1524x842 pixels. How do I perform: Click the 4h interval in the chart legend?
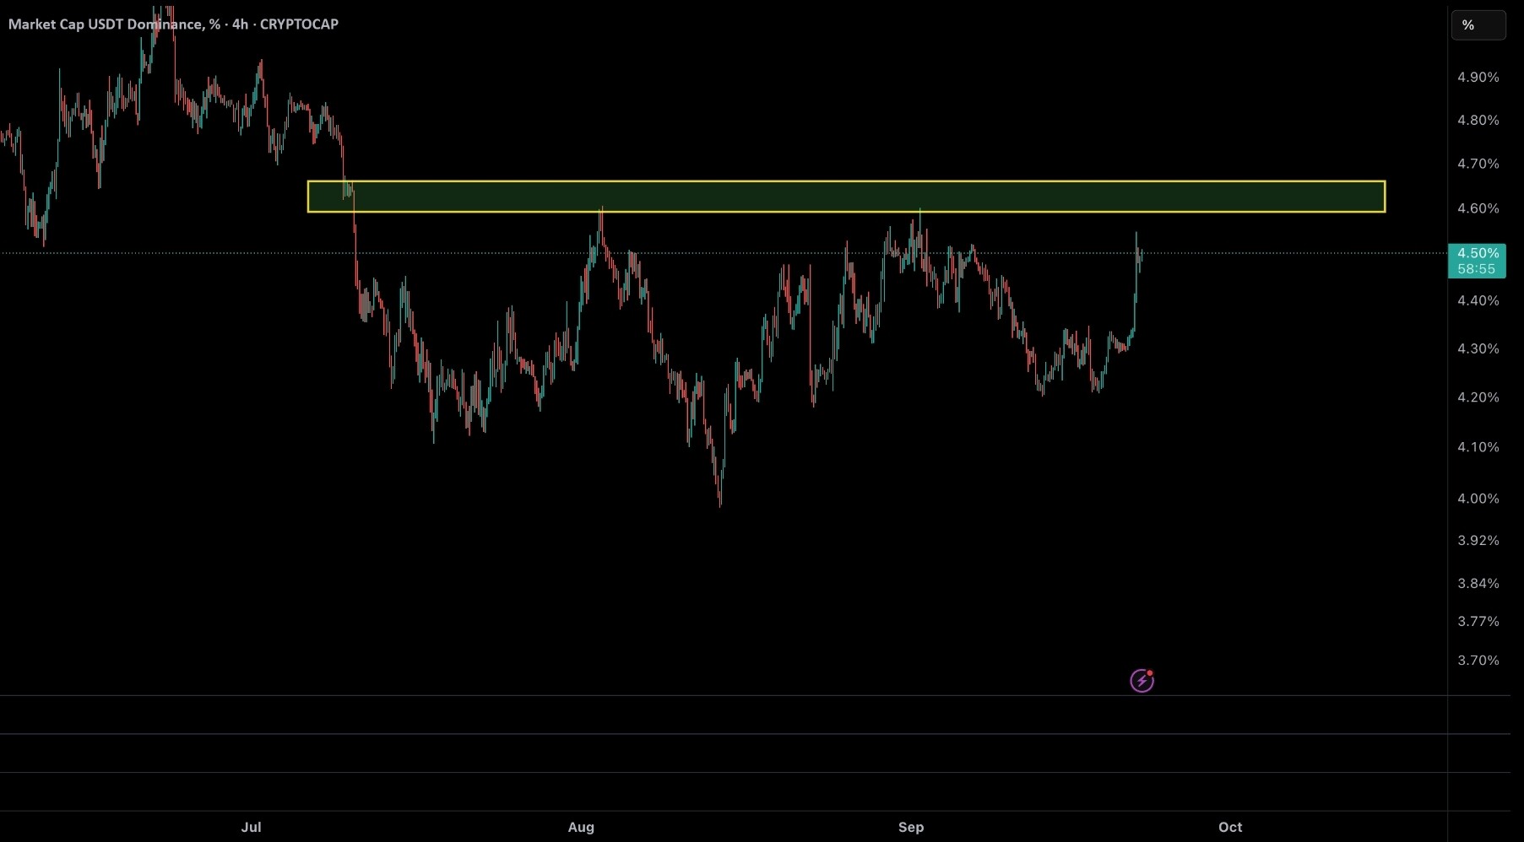[240, 24]
